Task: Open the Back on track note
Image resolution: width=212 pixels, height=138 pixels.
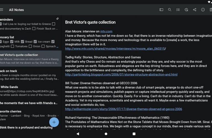Action: tap(31, 75)
